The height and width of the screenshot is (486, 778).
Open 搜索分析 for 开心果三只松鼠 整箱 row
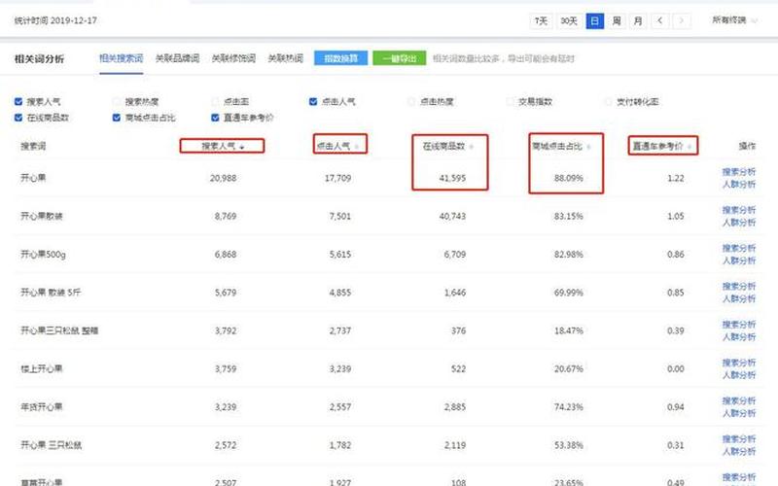coord(739,325)
